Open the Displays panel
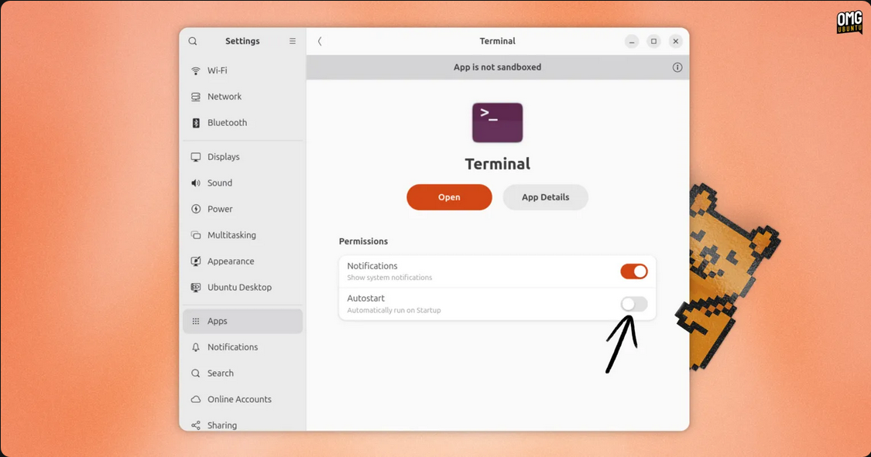871x457 pixels. click(x=243, y=157)
